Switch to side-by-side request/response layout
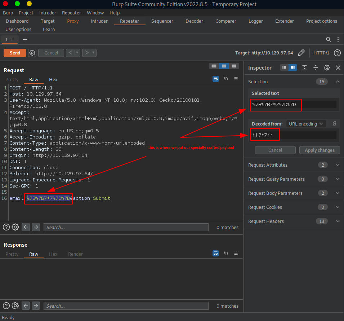The width and height of the screenshot is (344, 321). 214,66
